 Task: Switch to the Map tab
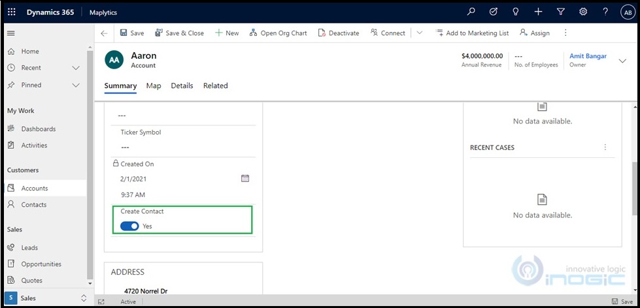tap(154, 85)
